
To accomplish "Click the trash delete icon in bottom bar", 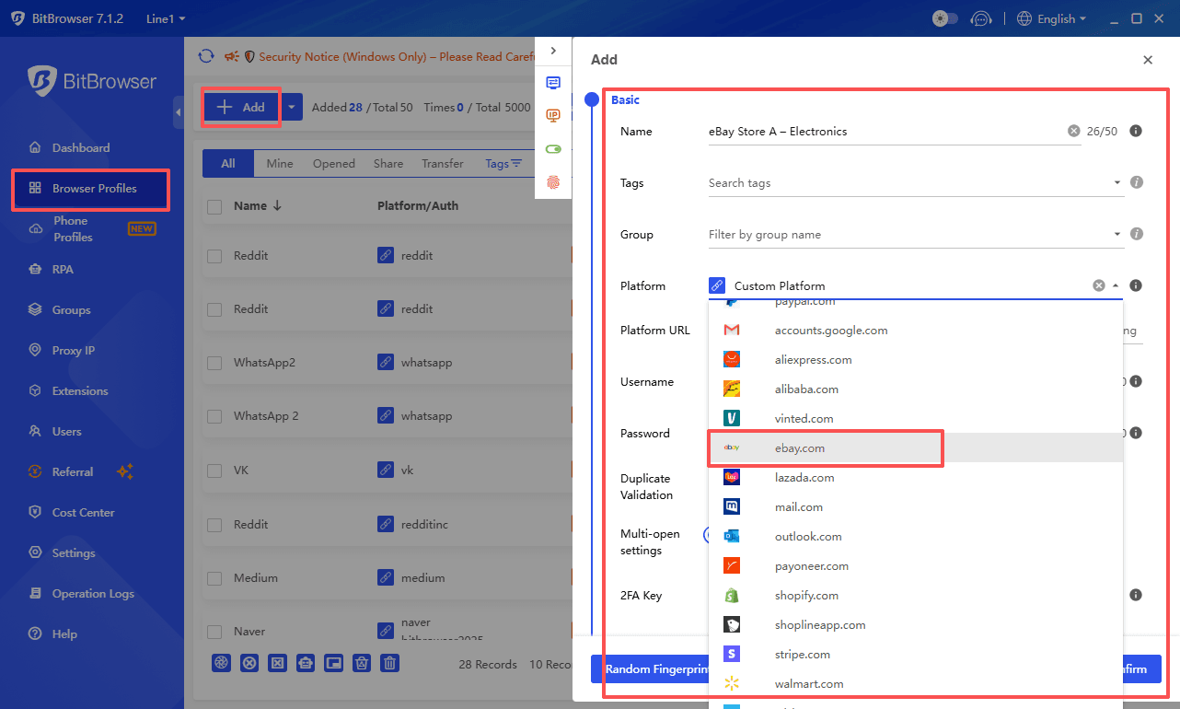I will click(390, 663).
